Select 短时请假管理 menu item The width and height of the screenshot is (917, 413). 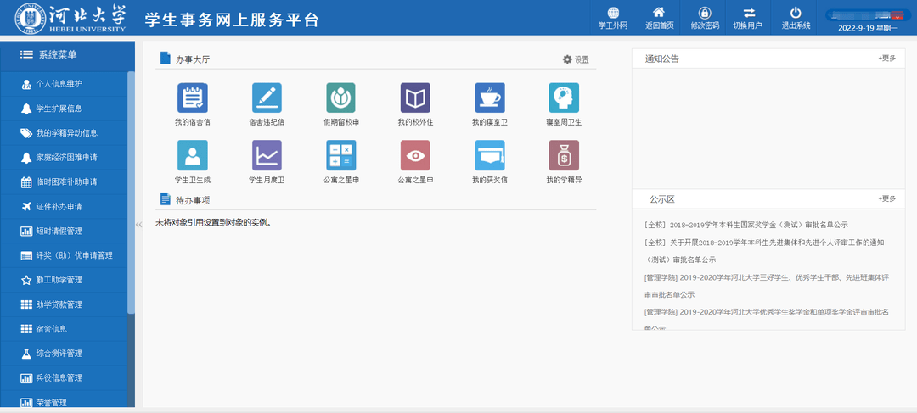[x=64, y=231]
